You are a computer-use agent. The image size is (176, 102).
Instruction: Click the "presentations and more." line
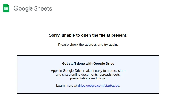[88, 78]
